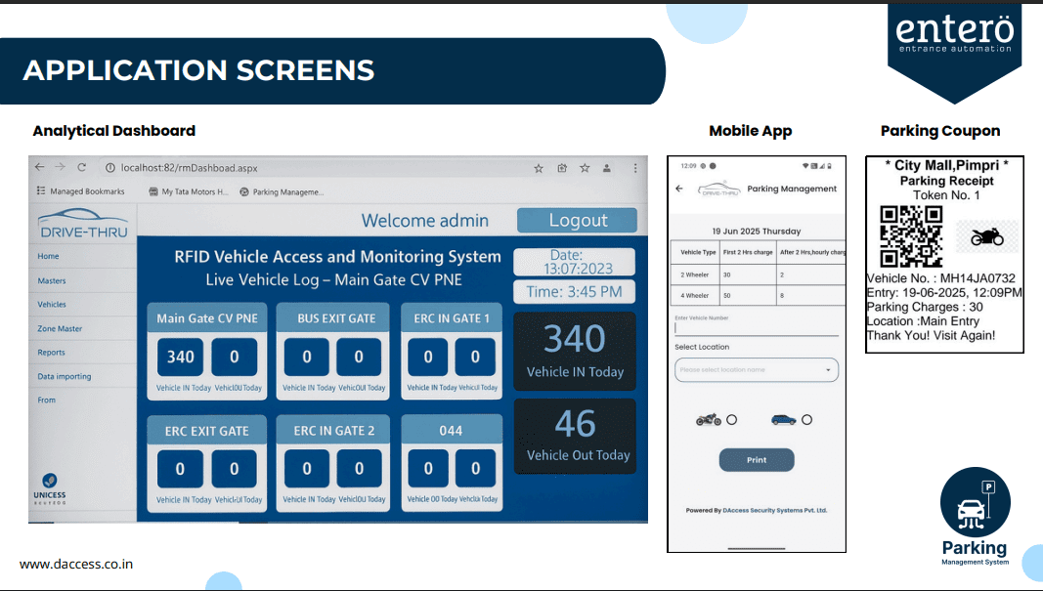Select the car radio button
Viewport: 1043px width, 591px height.
806,420
